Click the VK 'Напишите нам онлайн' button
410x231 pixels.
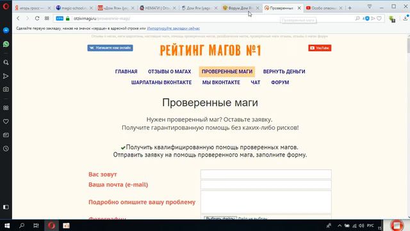coord(110,48)
